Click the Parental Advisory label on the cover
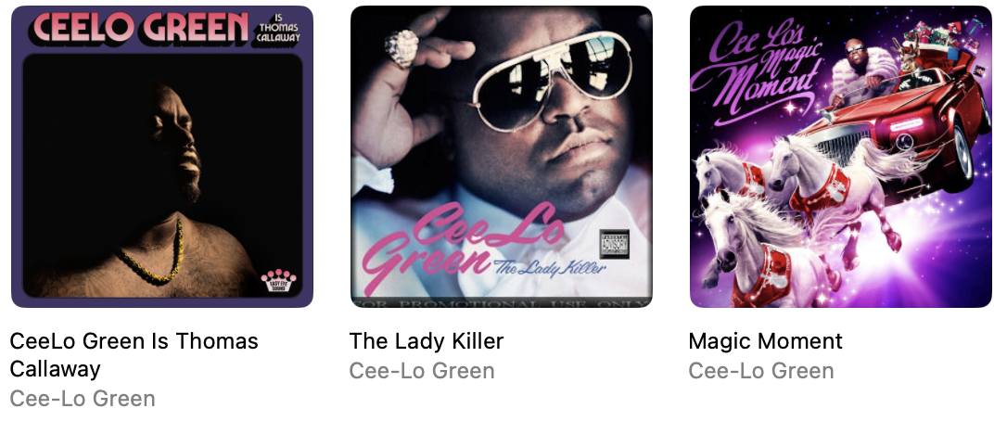This screenshot has width=1007, height=421. point(614,244)
